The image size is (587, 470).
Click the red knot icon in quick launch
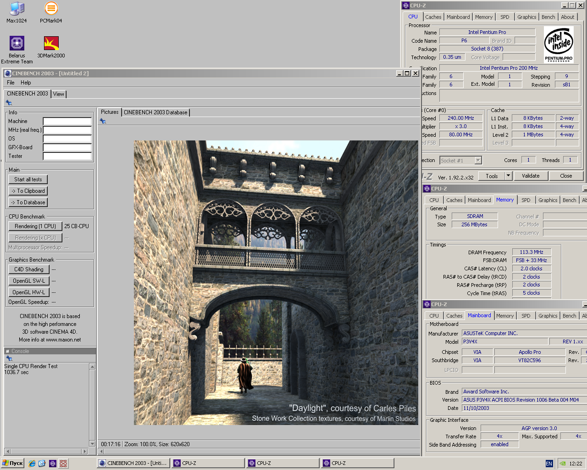point(63,464)
